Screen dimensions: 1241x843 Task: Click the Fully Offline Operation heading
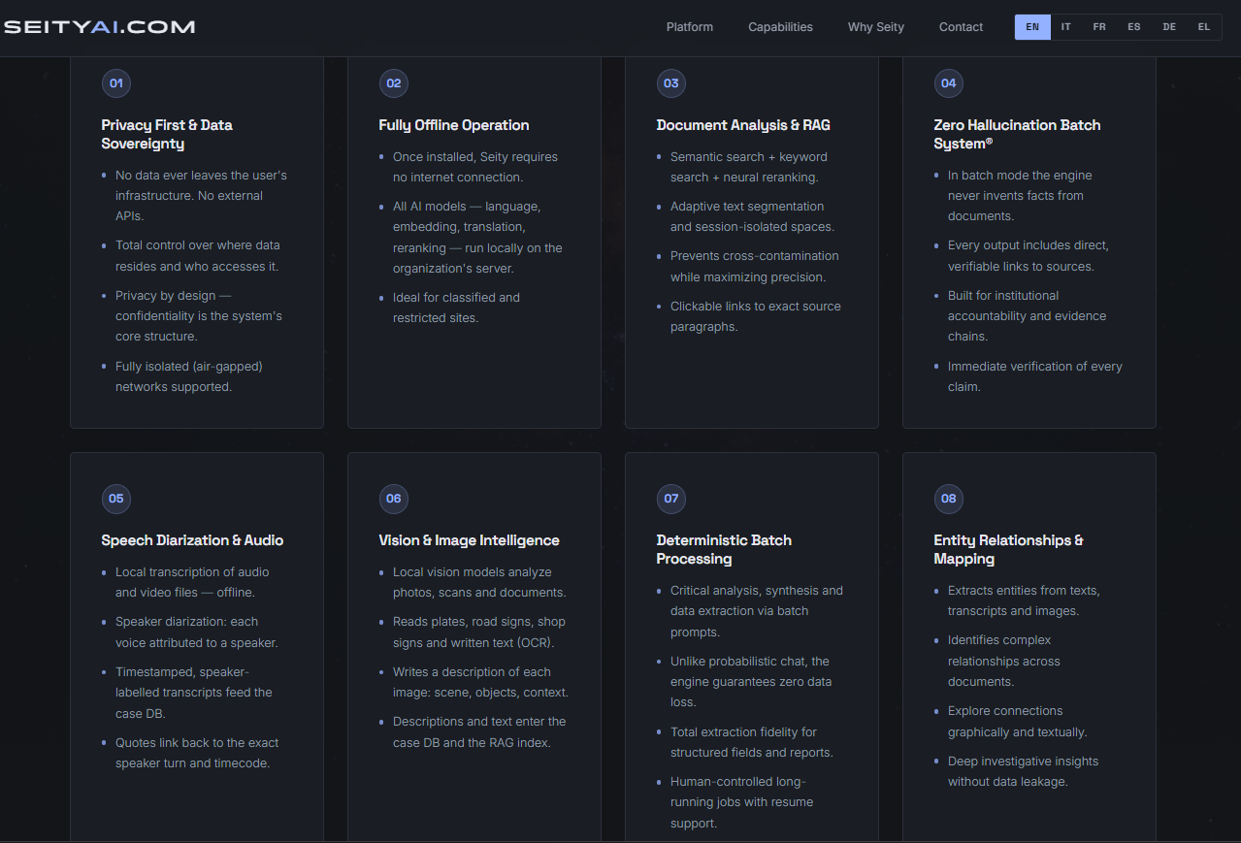click(x=454, y=125)
